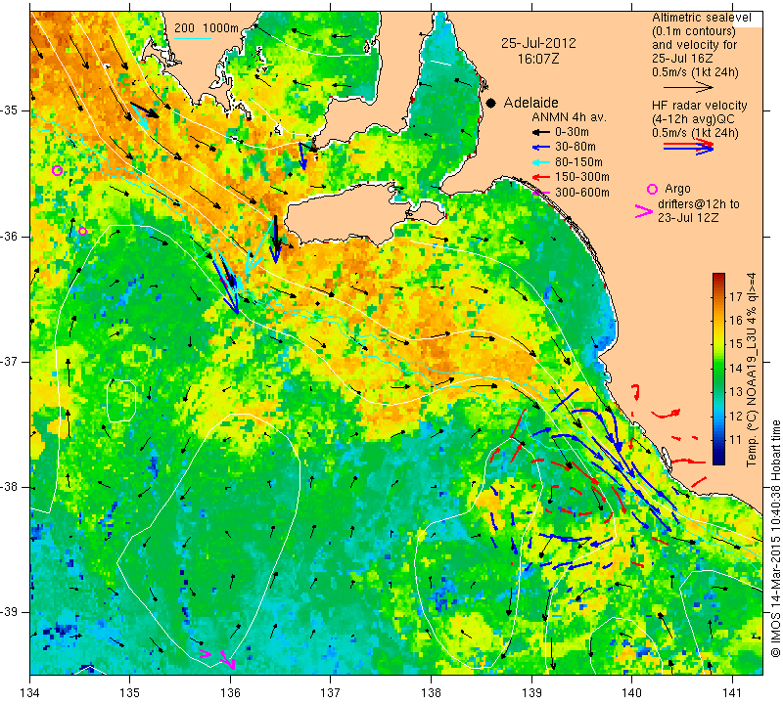Click the time label 16:07Z
Viewport: 783px width, 704px height.
pos(538,59)
